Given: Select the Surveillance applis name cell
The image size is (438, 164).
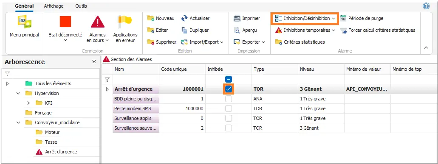Looking at the screenshot, I should click(136, 118).
